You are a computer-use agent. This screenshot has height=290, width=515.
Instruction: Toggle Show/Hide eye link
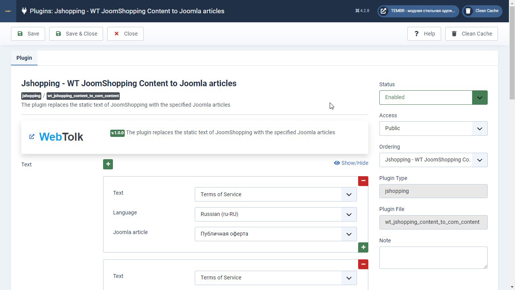click(351, 163)
